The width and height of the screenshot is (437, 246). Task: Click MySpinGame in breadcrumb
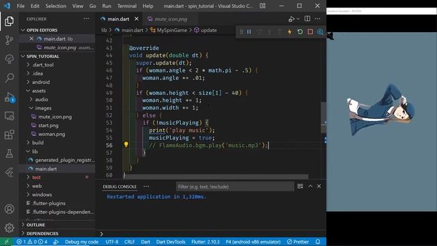point(171,30)
